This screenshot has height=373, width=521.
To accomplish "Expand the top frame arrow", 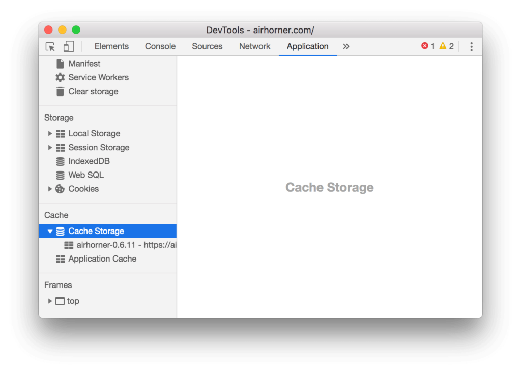I will pos(50,301).
